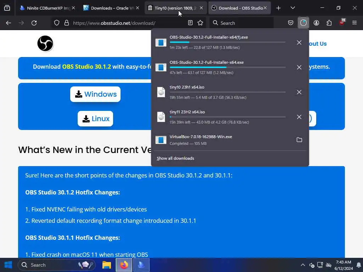Image resolution: width=363 pixels, height=272 pixels.
Task: Switch to Downloads – Oracle VirtualBox tab
Action: [x=111, y=8]
